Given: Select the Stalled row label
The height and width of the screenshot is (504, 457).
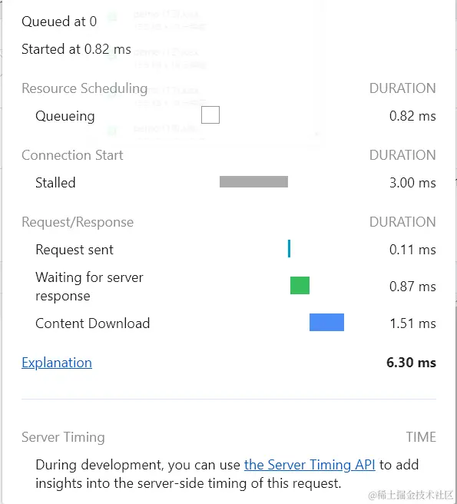Looking at the screenshot, I should 55,183.
